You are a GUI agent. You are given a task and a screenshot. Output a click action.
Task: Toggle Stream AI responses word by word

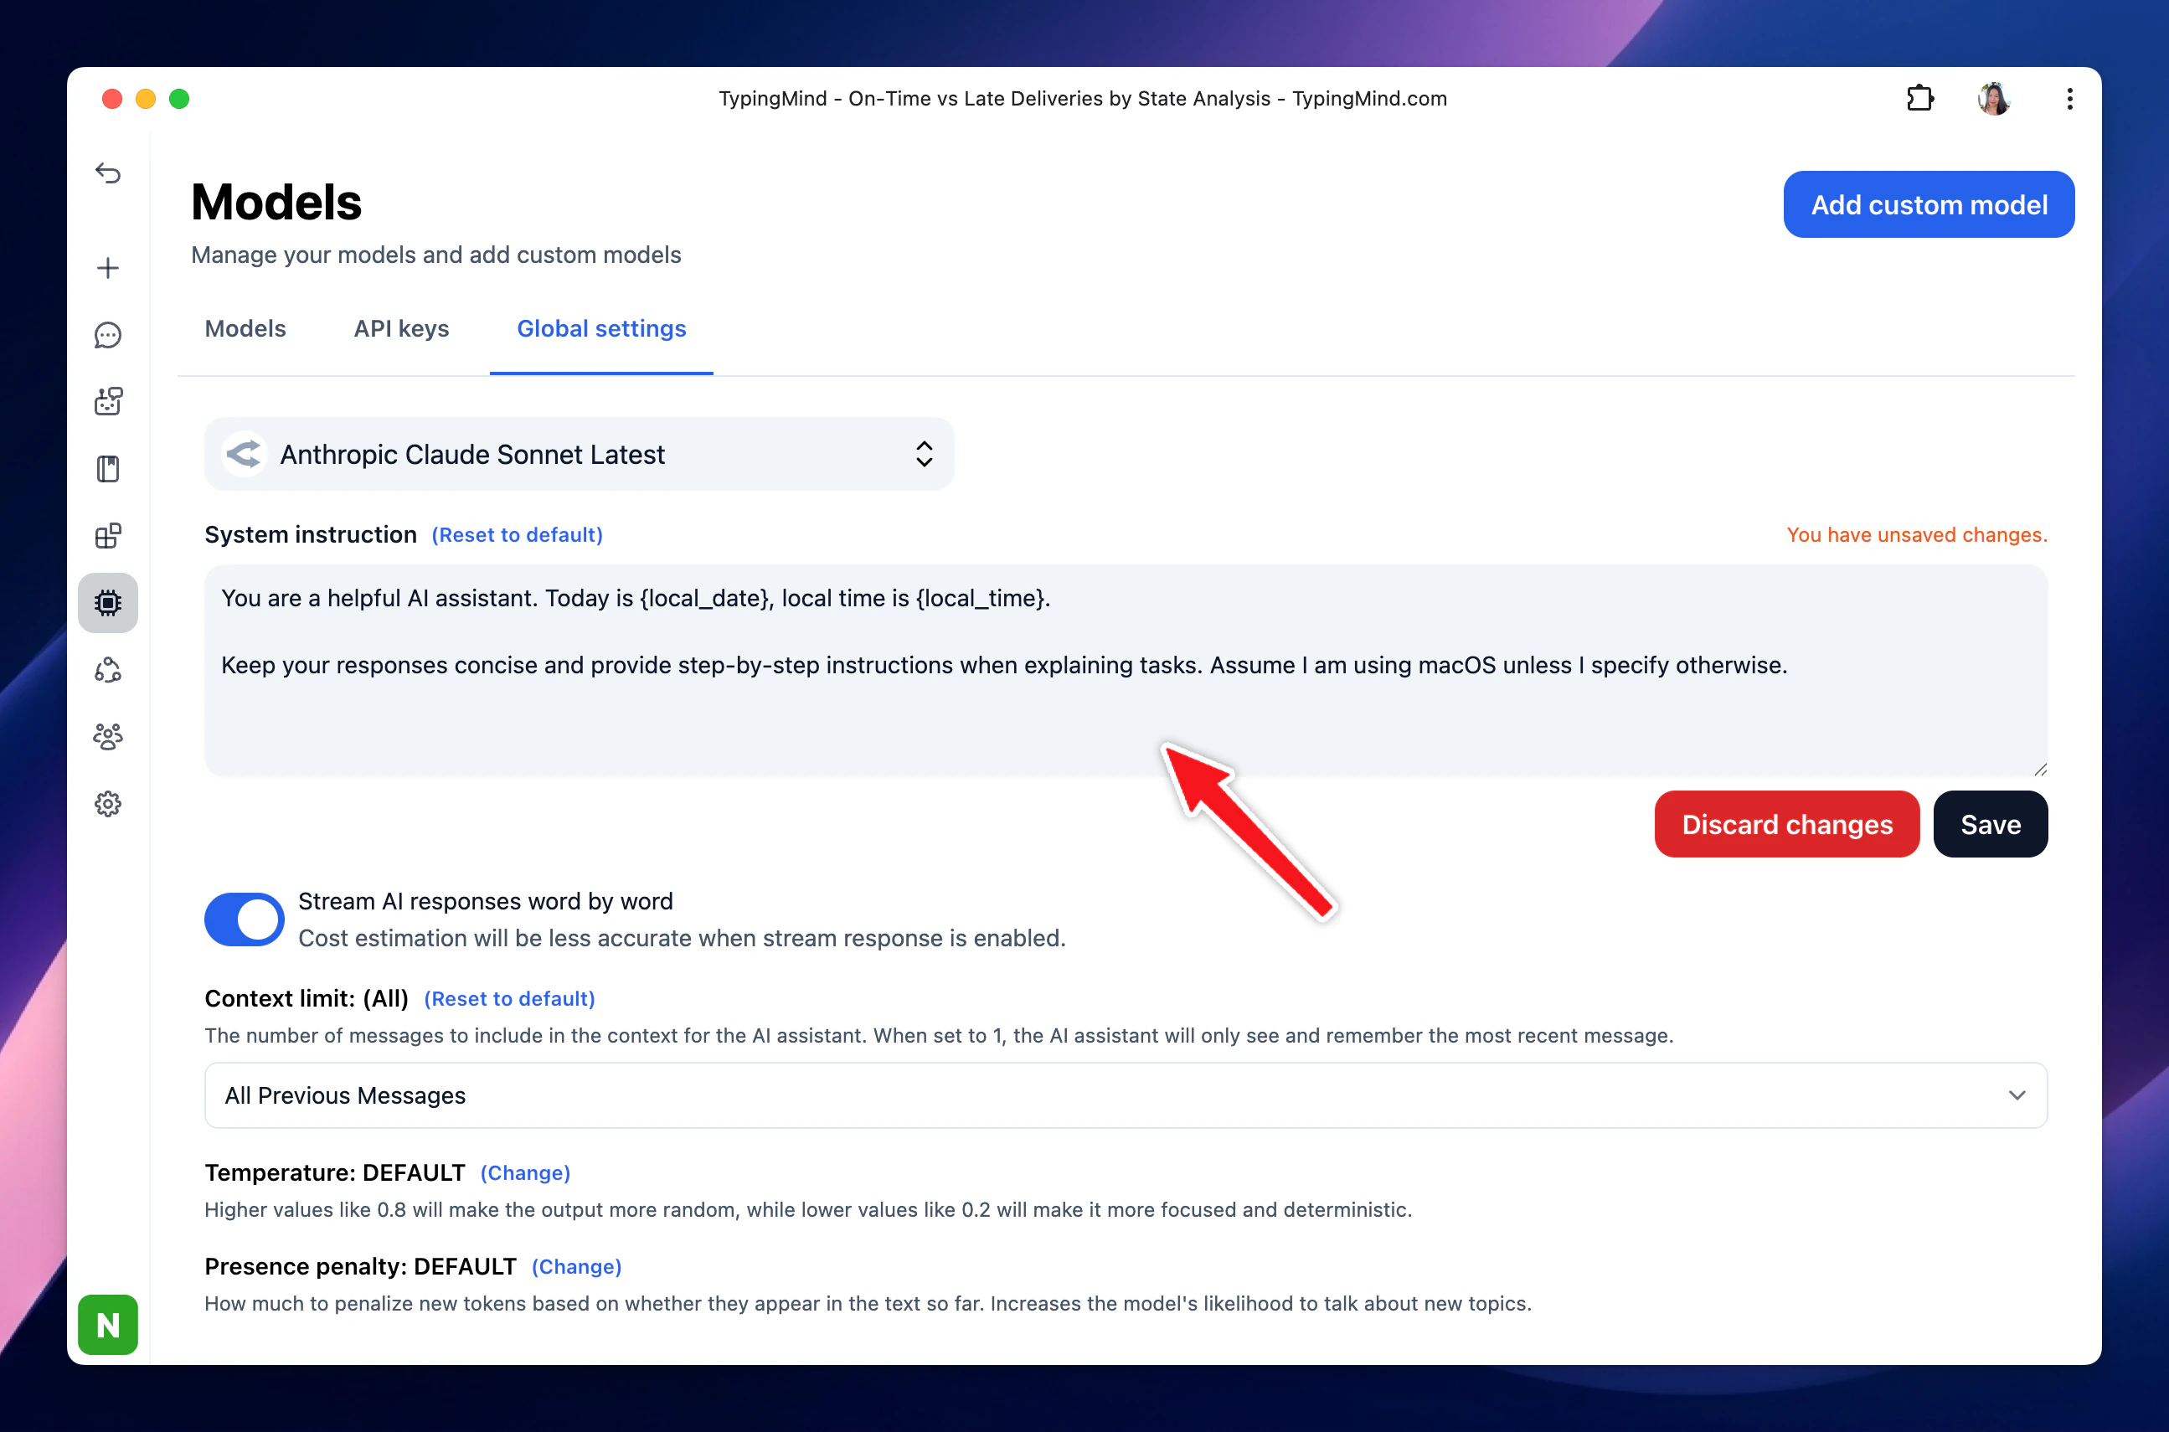click(x=244, y=919)
